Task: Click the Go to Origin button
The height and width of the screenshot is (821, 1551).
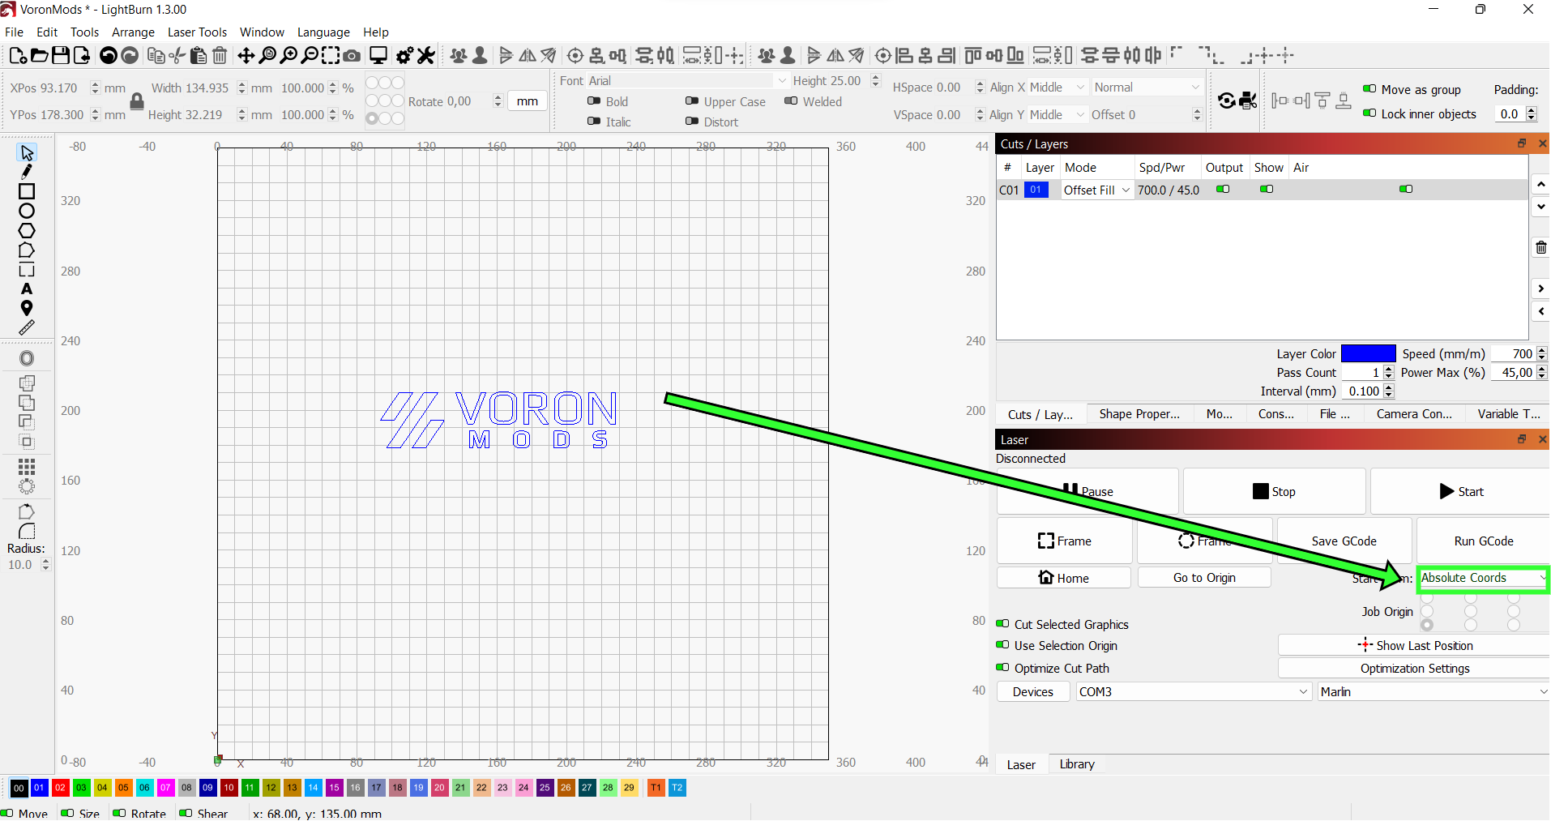Action: (1204, 578)
